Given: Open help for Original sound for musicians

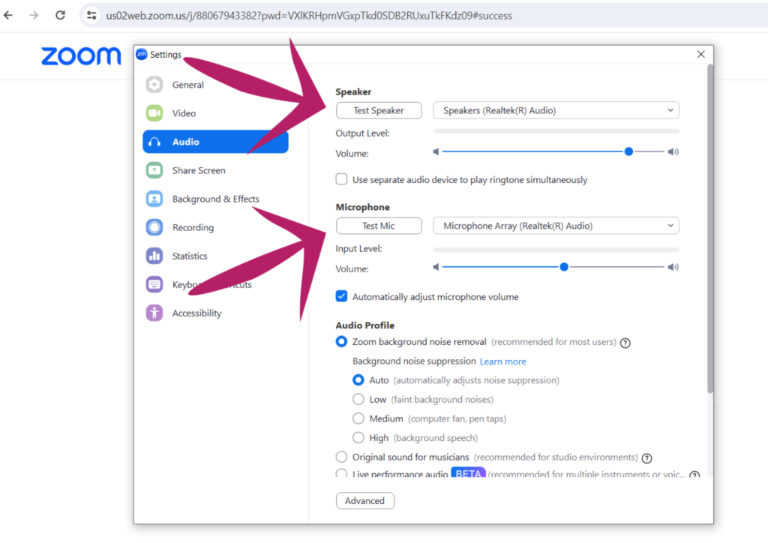Looking at the screenshot, I should (647, 458).
